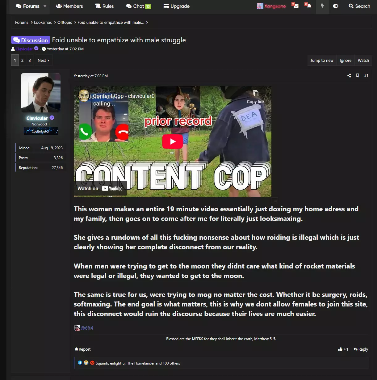Click the video channel skull avatar
This screenshot has height=380, width=377.
[84, 96]
